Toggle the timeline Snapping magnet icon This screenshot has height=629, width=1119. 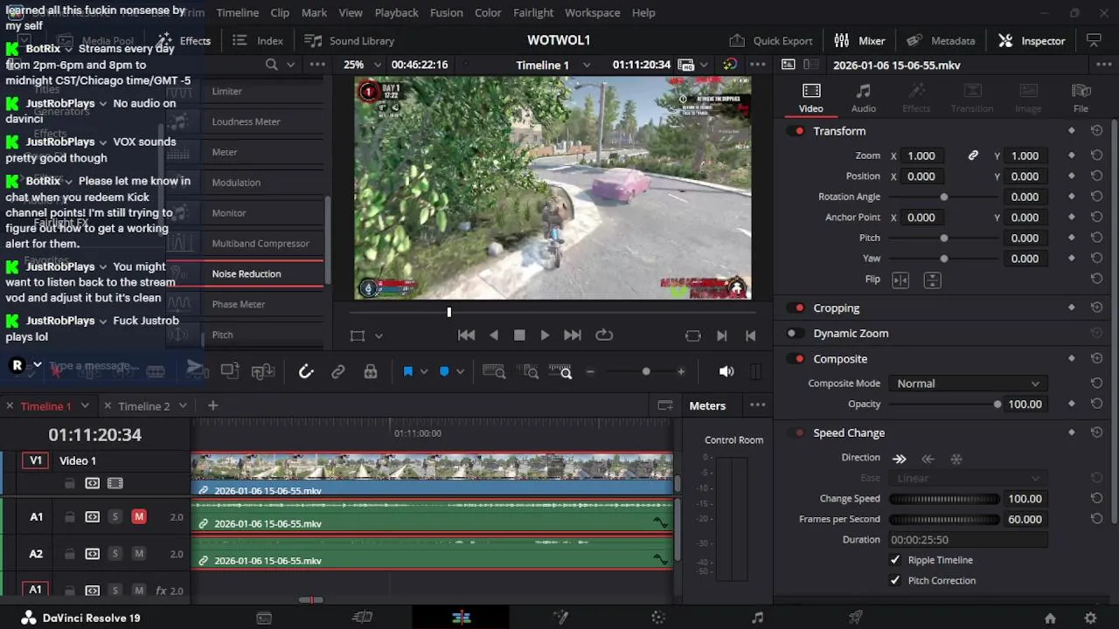coord(306,372)
